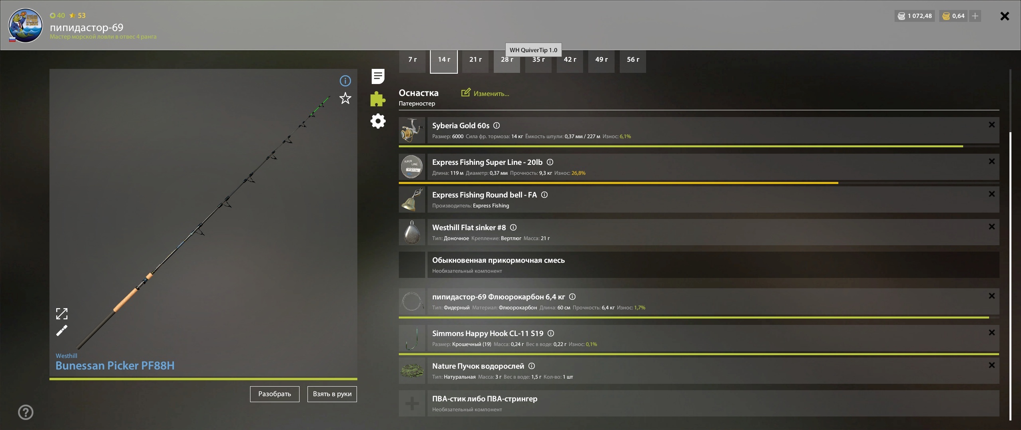Remove Westhill Flat sinker #8
Image resolution: width=1021 pixels, height=430 pixels.
(x=992, y=227)
